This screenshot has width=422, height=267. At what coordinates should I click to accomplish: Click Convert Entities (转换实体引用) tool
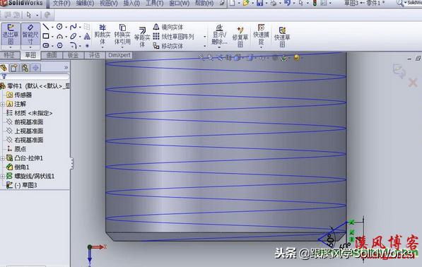click(122, 34)
